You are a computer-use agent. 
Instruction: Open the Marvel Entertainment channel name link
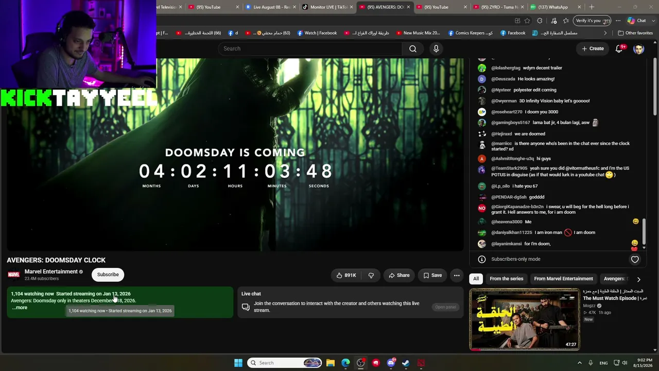(51, 272)
